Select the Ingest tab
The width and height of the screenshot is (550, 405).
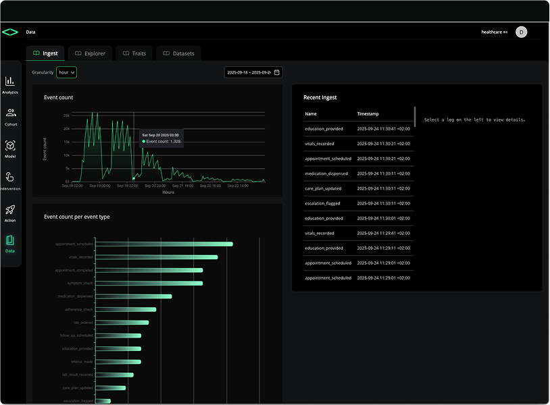pos(46,53)
